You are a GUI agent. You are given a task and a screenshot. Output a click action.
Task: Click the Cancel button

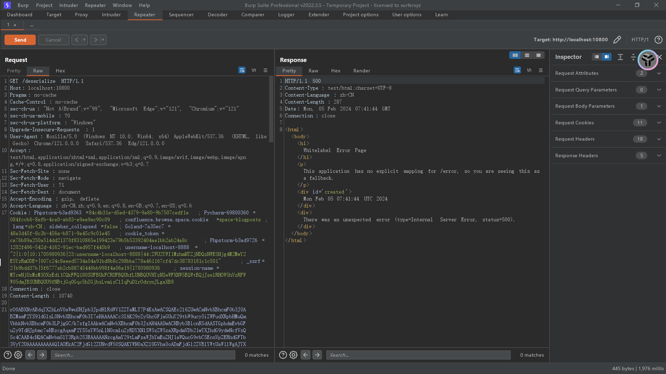pos(53,40)
